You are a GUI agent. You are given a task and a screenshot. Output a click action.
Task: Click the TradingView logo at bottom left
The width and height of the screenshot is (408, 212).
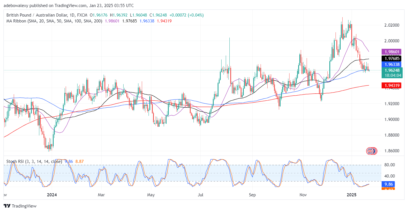point(20,206)
